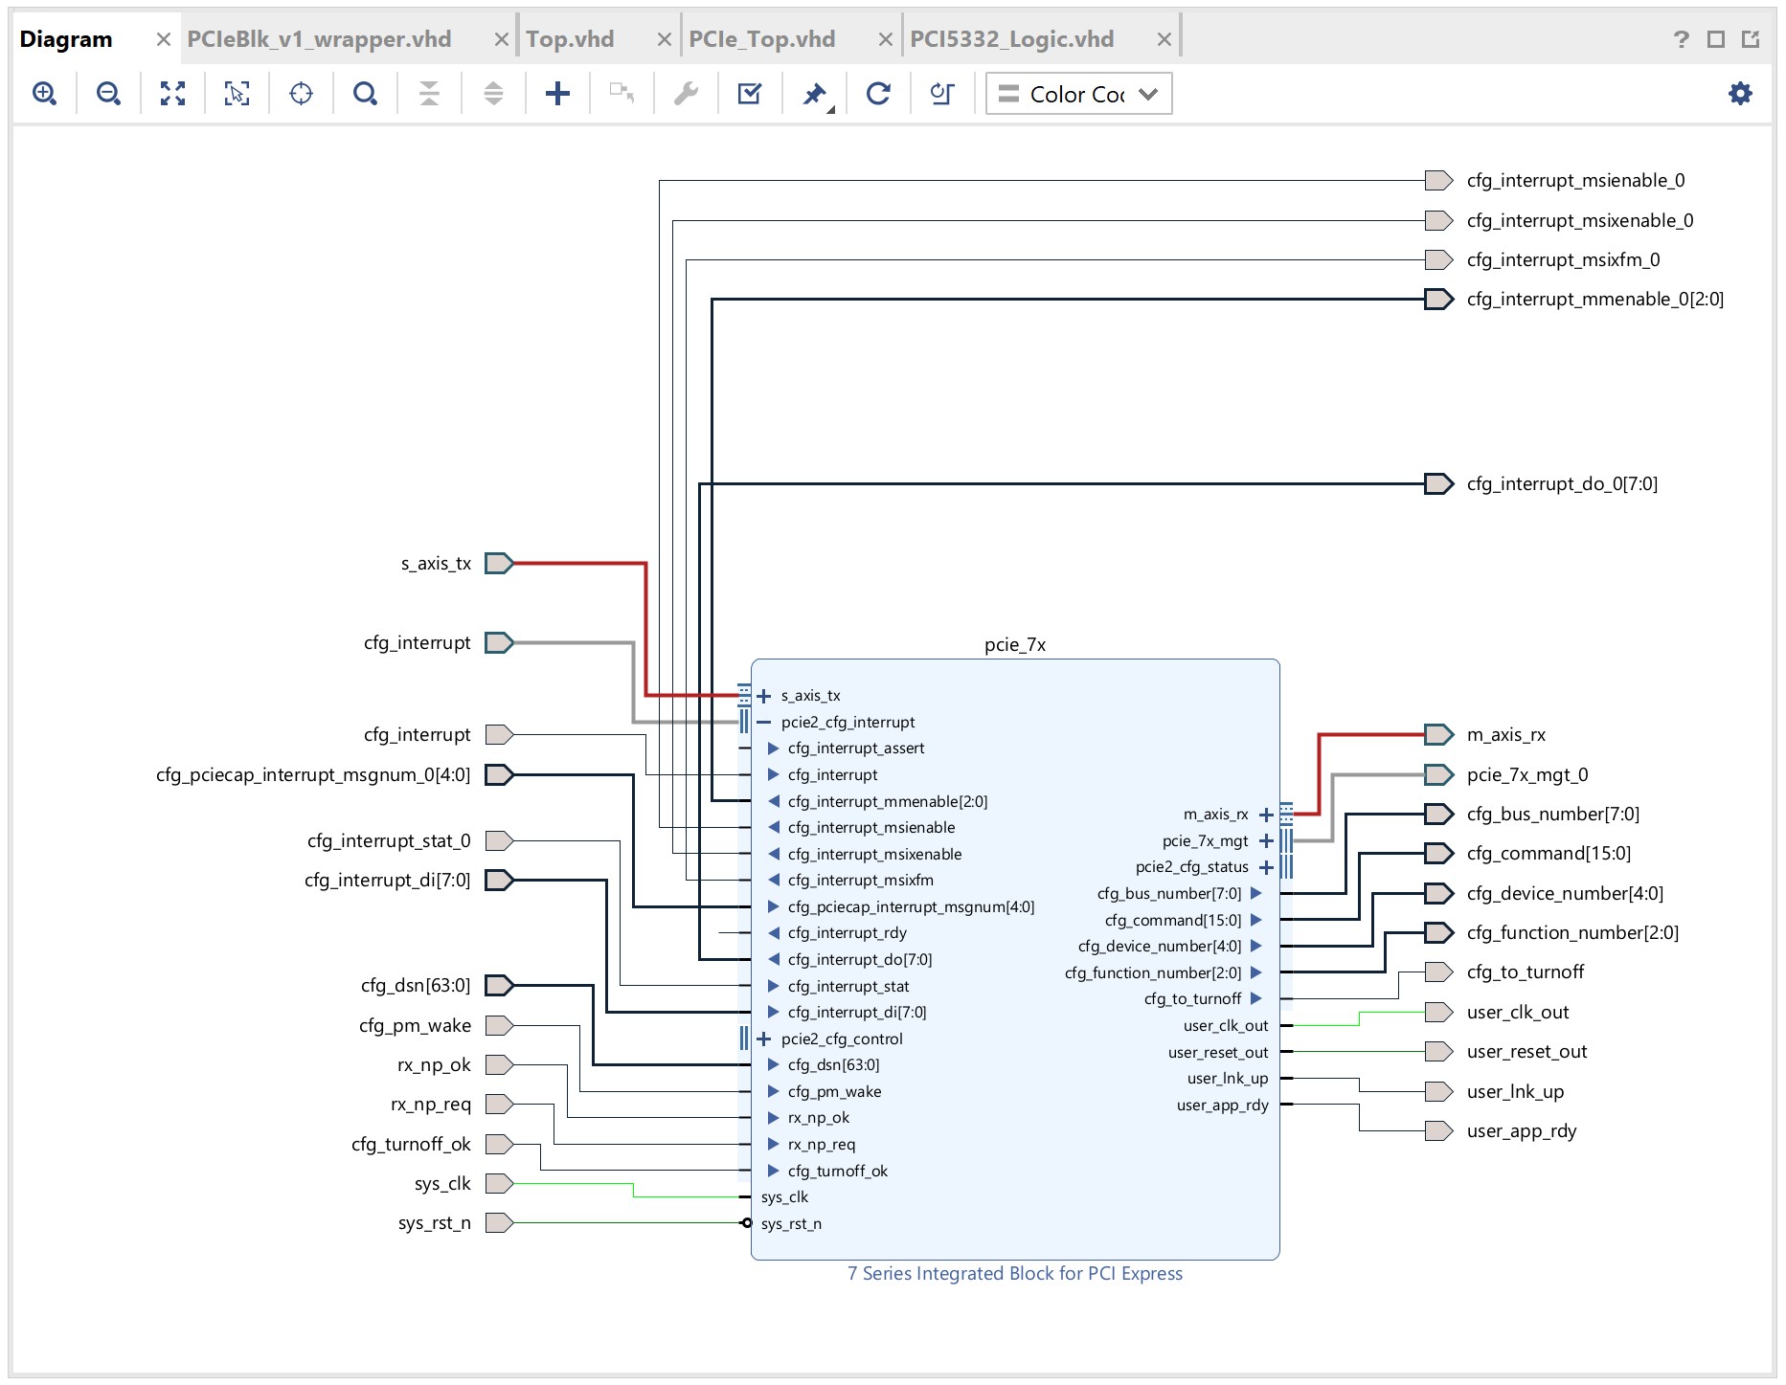Close the Diagram tab
This screenshot has height=1385, width=1786.
tap(164, 39)
